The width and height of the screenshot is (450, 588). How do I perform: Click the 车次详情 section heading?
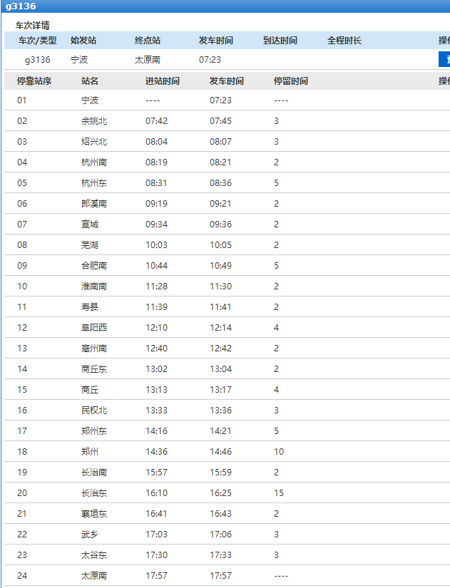(32, 26)
